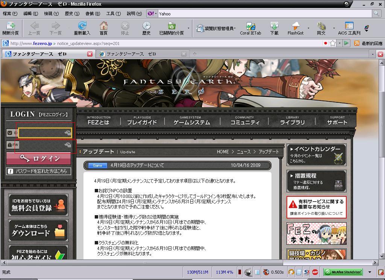Open the 下載 downloads button
385x280 pixels.
274,28
